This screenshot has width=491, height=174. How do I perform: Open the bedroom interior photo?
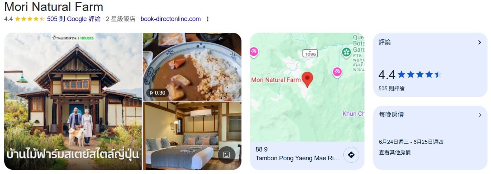[x=192, y=136]
